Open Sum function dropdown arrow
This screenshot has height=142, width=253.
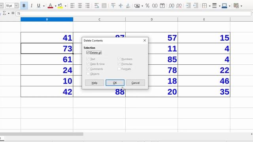(9, 13)
